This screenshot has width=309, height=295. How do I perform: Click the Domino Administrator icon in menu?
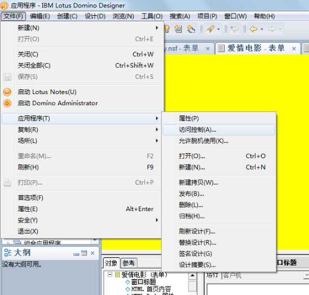7,103
